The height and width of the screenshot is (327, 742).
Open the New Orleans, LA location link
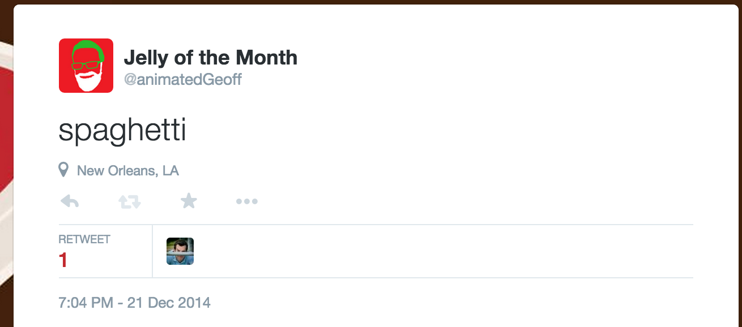pos(128,170)
